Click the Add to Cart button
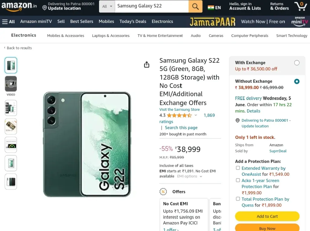Screen dimensions: 310x231 click(x=267, y=217)
